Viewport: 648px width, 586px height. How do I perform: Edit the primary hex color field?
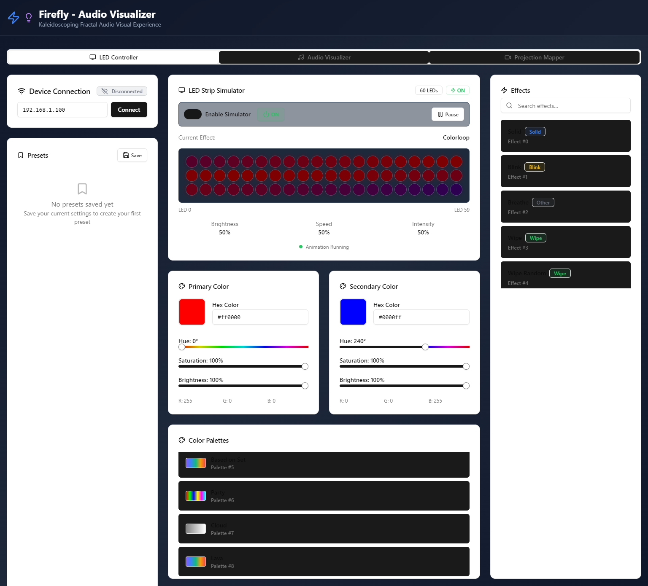click(x=260, y=317)
